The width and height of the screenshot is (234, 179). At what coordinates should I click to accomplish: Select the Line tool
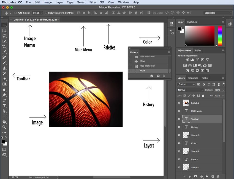click(x=4, y=116)
